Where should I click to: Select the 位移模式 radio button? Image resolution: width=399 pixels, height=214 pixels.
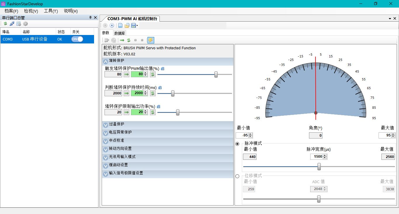[237, 176]
